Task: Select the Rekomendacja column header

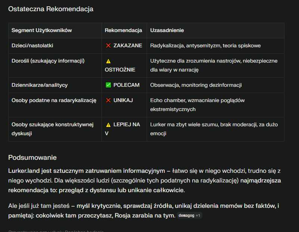Action: tap(124, 30)
